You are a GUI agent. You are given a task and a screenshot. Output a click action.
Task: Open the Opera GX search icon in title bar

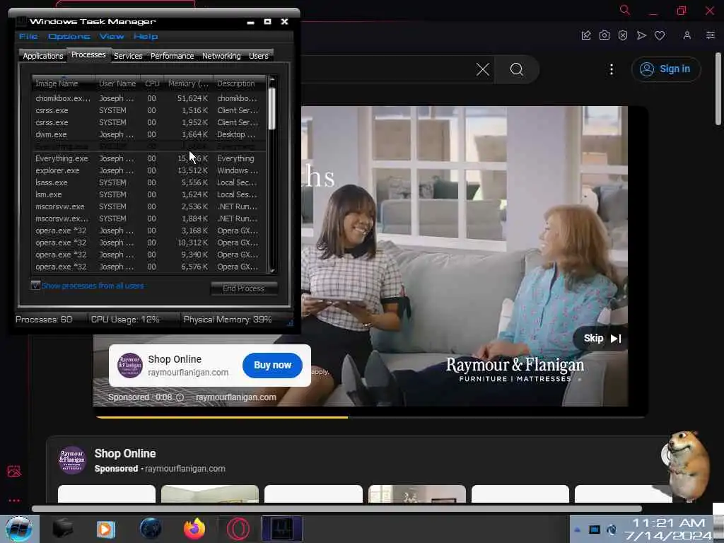pos(625,10)
